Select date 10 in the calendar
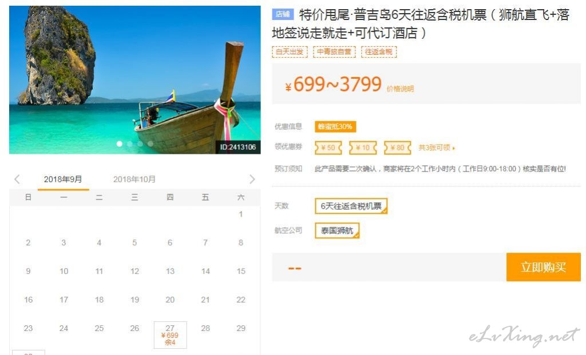 pos(64,271)
